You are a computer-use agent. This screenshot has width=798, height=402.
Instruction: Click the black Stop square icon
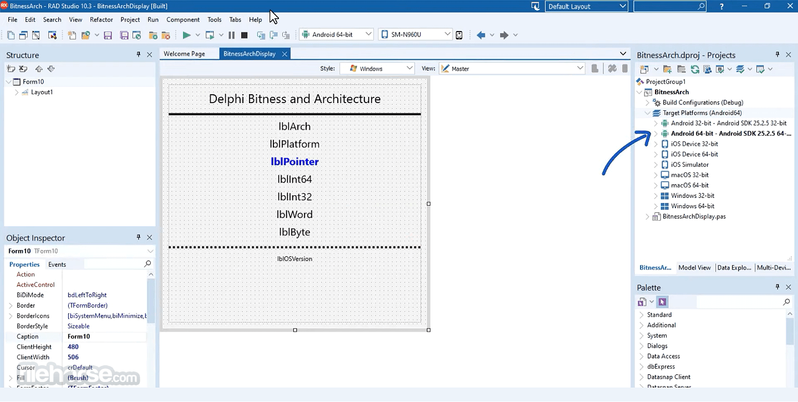244,35
